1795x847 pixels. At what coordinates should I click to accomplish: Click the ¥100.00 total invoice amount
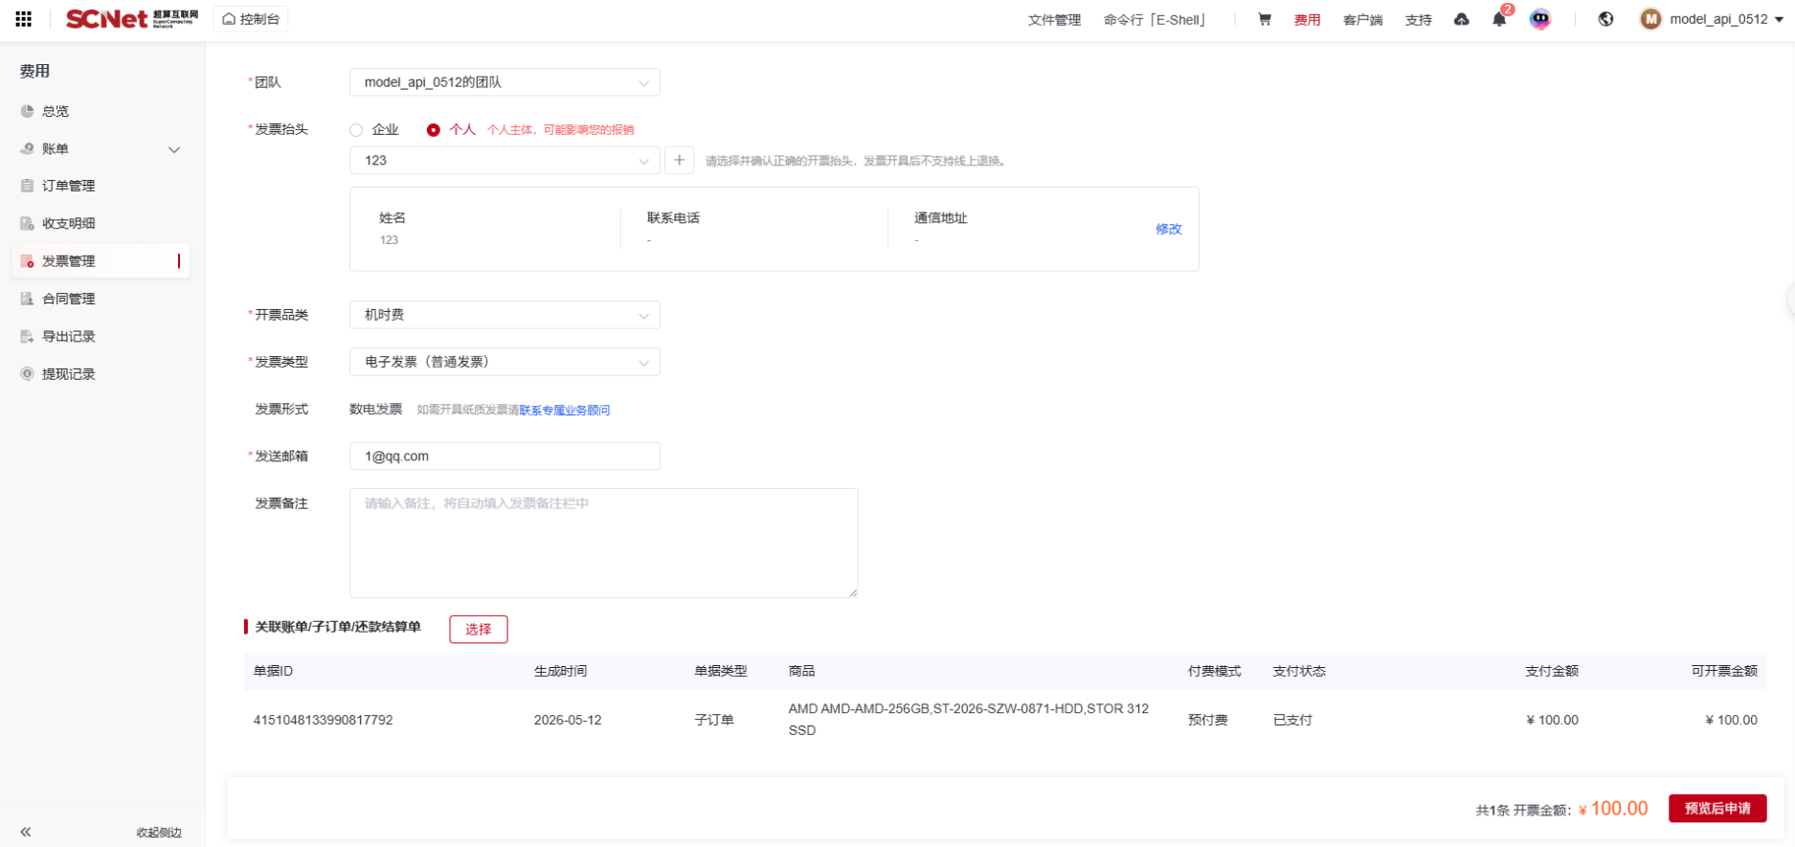[1613, 809]
